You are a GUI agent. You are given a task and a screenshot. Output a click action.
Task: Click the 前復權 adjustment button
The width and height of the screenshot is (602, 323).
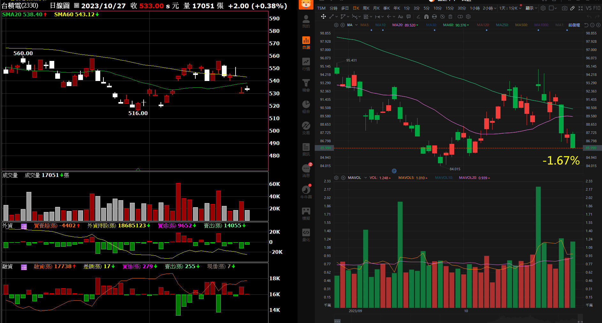[574, 25]
